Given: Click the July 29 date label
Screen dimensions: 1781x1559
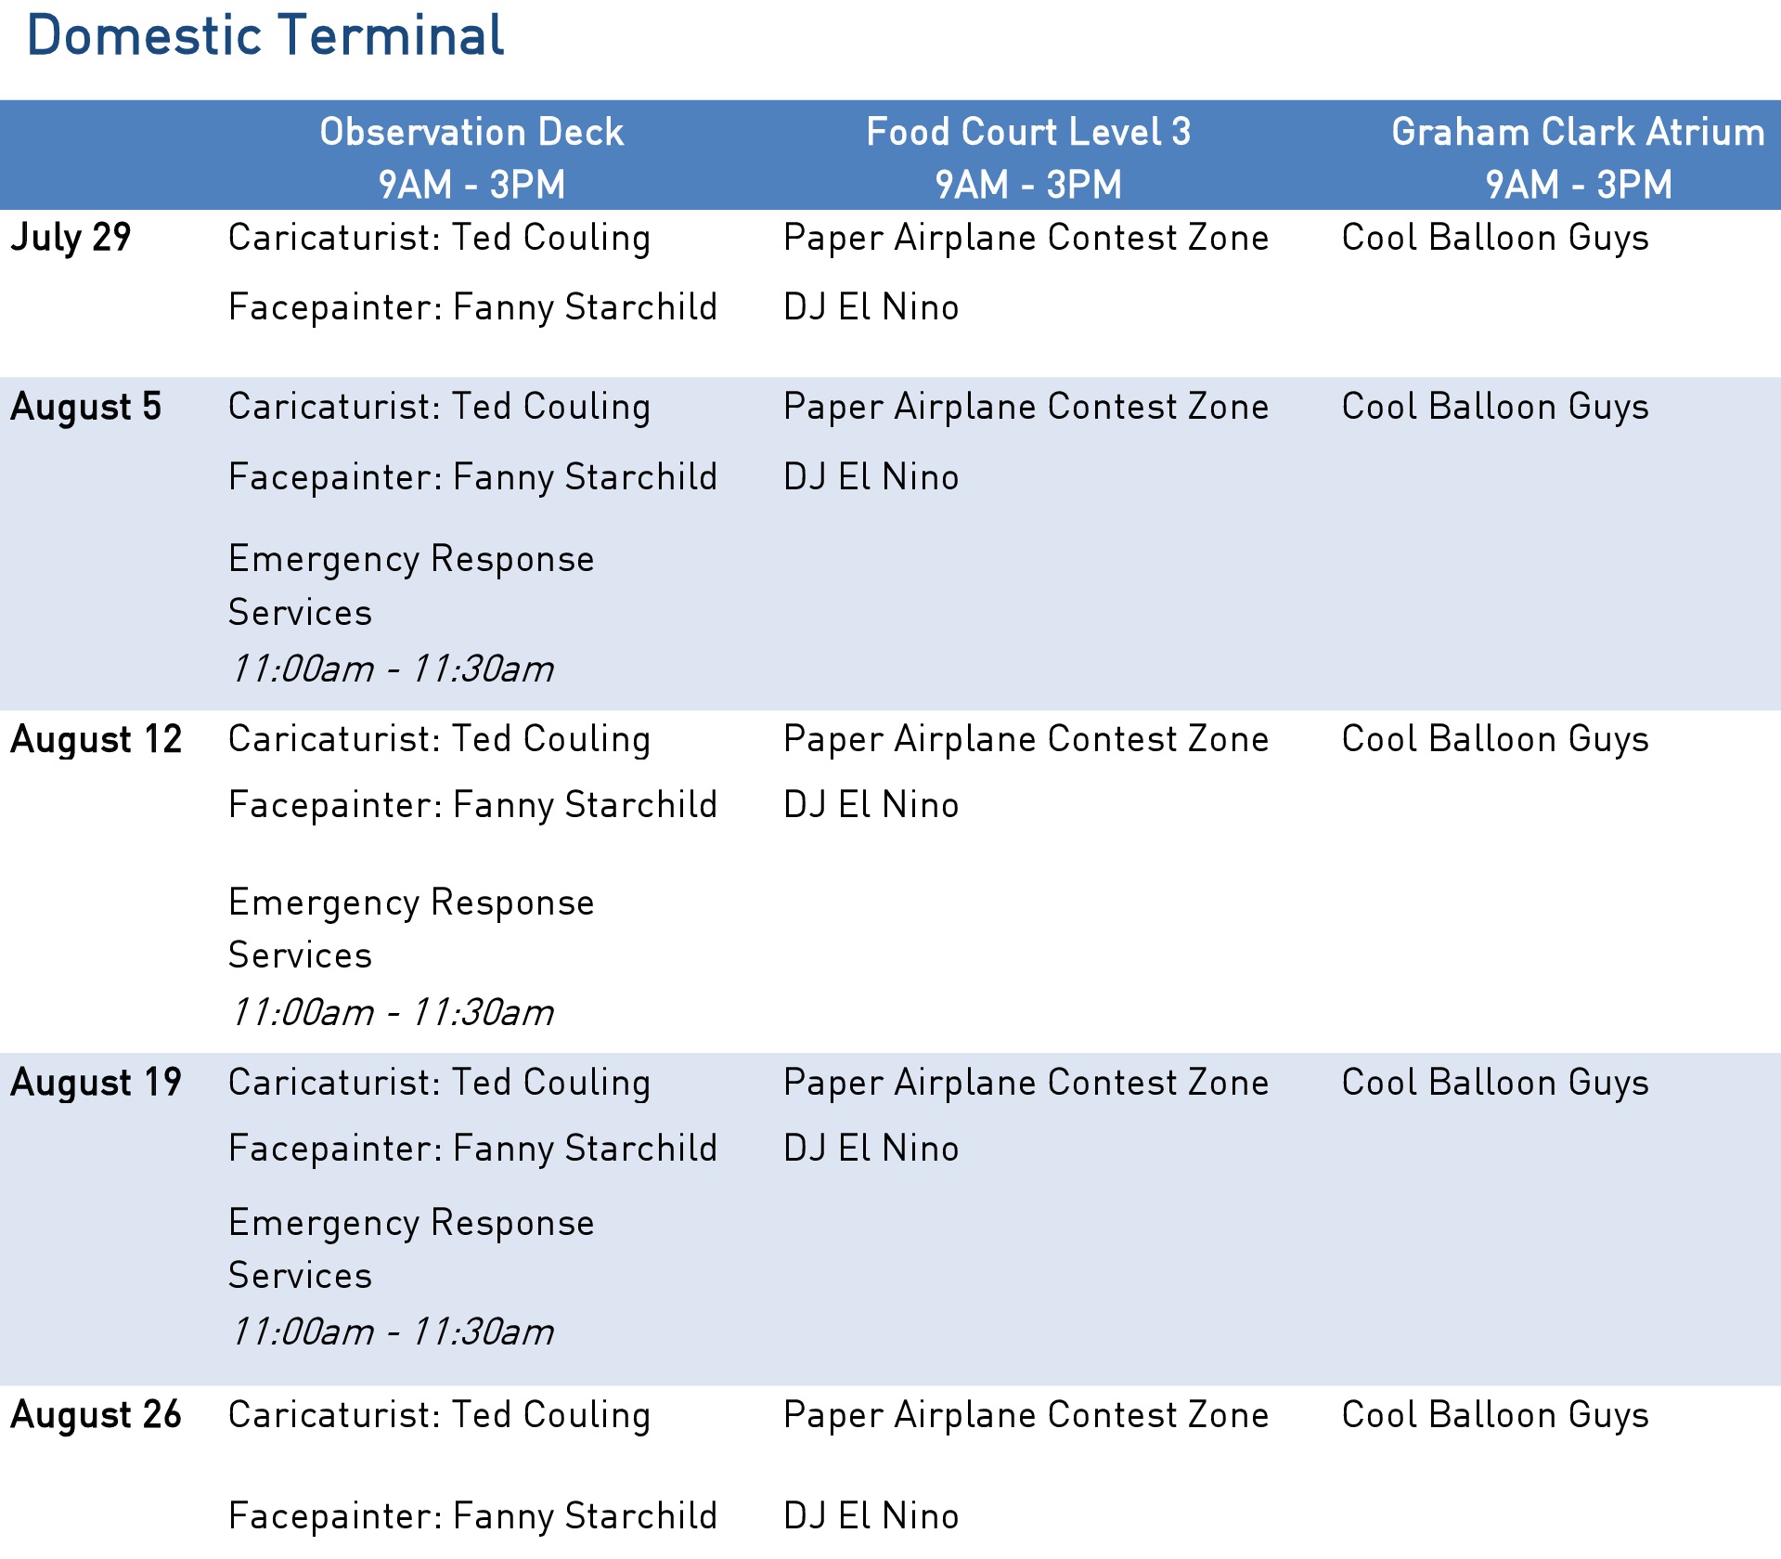Looking at the screenshot, I should click(71, 238).
